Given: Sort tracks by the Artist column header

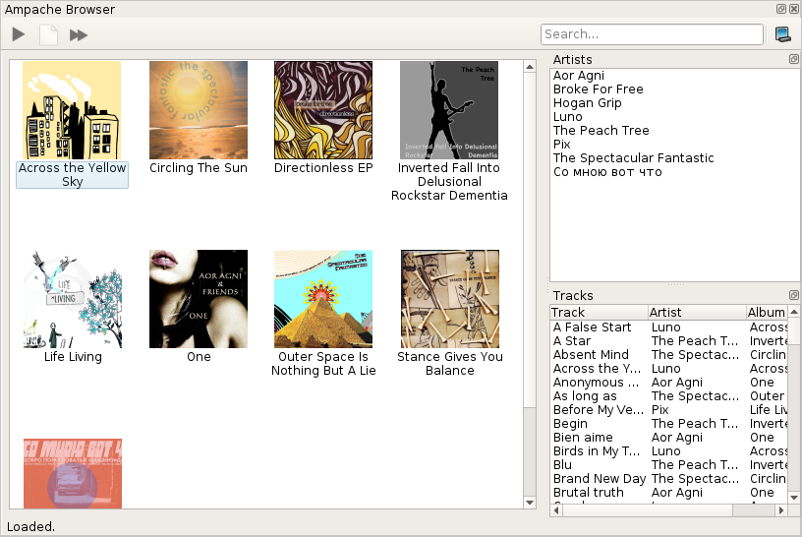Looking at the screenshot, I should click(x=697, y=313).
